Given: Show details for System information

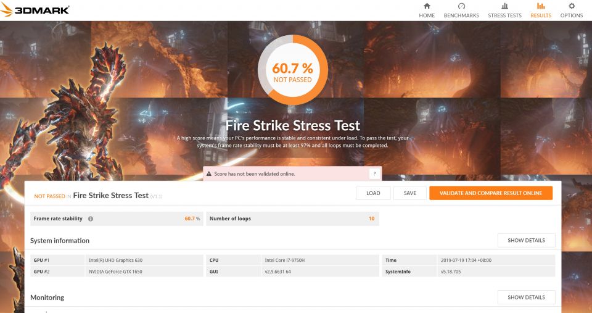Looking at the screenshot, I should tap(526, 240).
